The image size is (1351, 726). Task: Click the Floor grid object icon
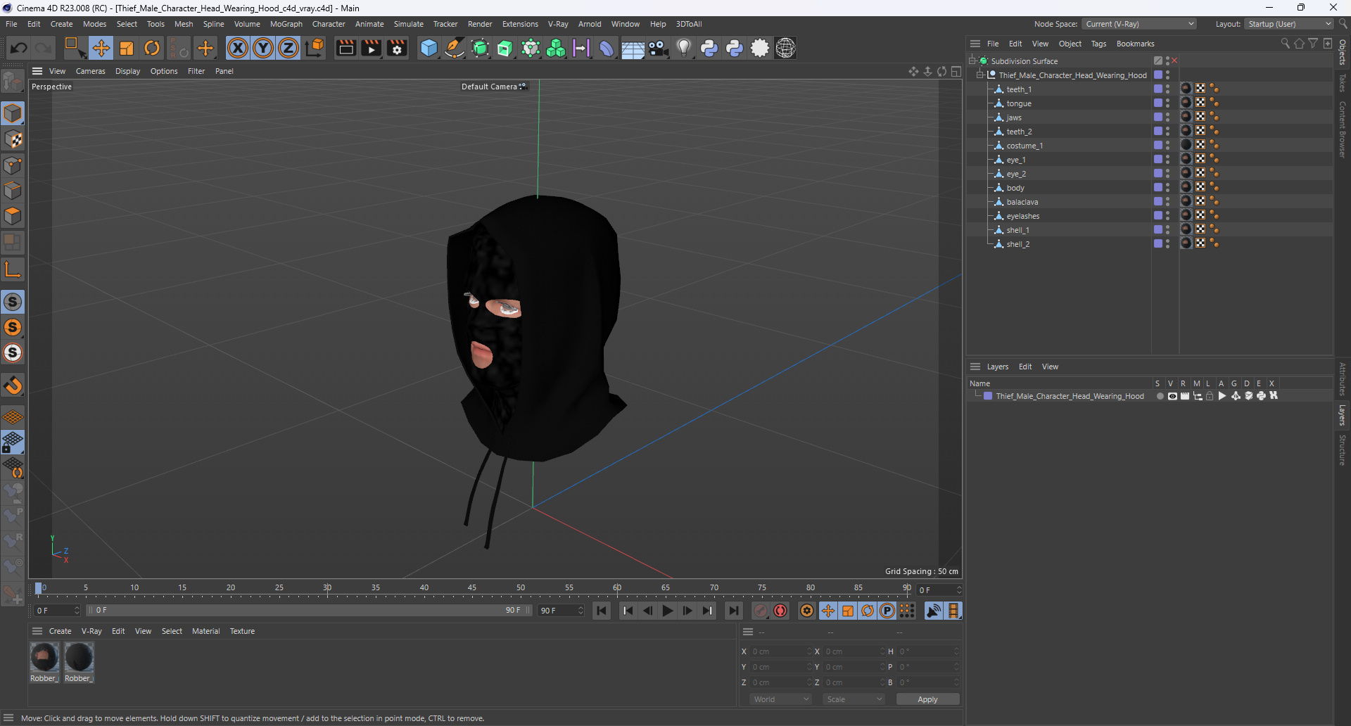pos(633,48)
